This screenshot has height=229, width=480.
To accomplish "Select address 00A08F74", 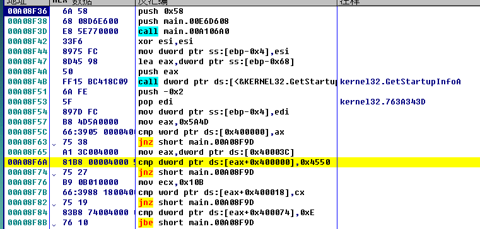I will pyautogui.click(x=28, y=172).
